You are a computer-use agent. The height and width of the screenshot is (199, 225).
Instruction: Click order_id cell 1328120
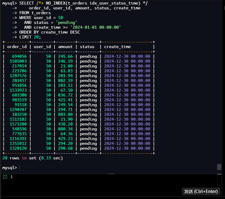(x=18, y=148)
